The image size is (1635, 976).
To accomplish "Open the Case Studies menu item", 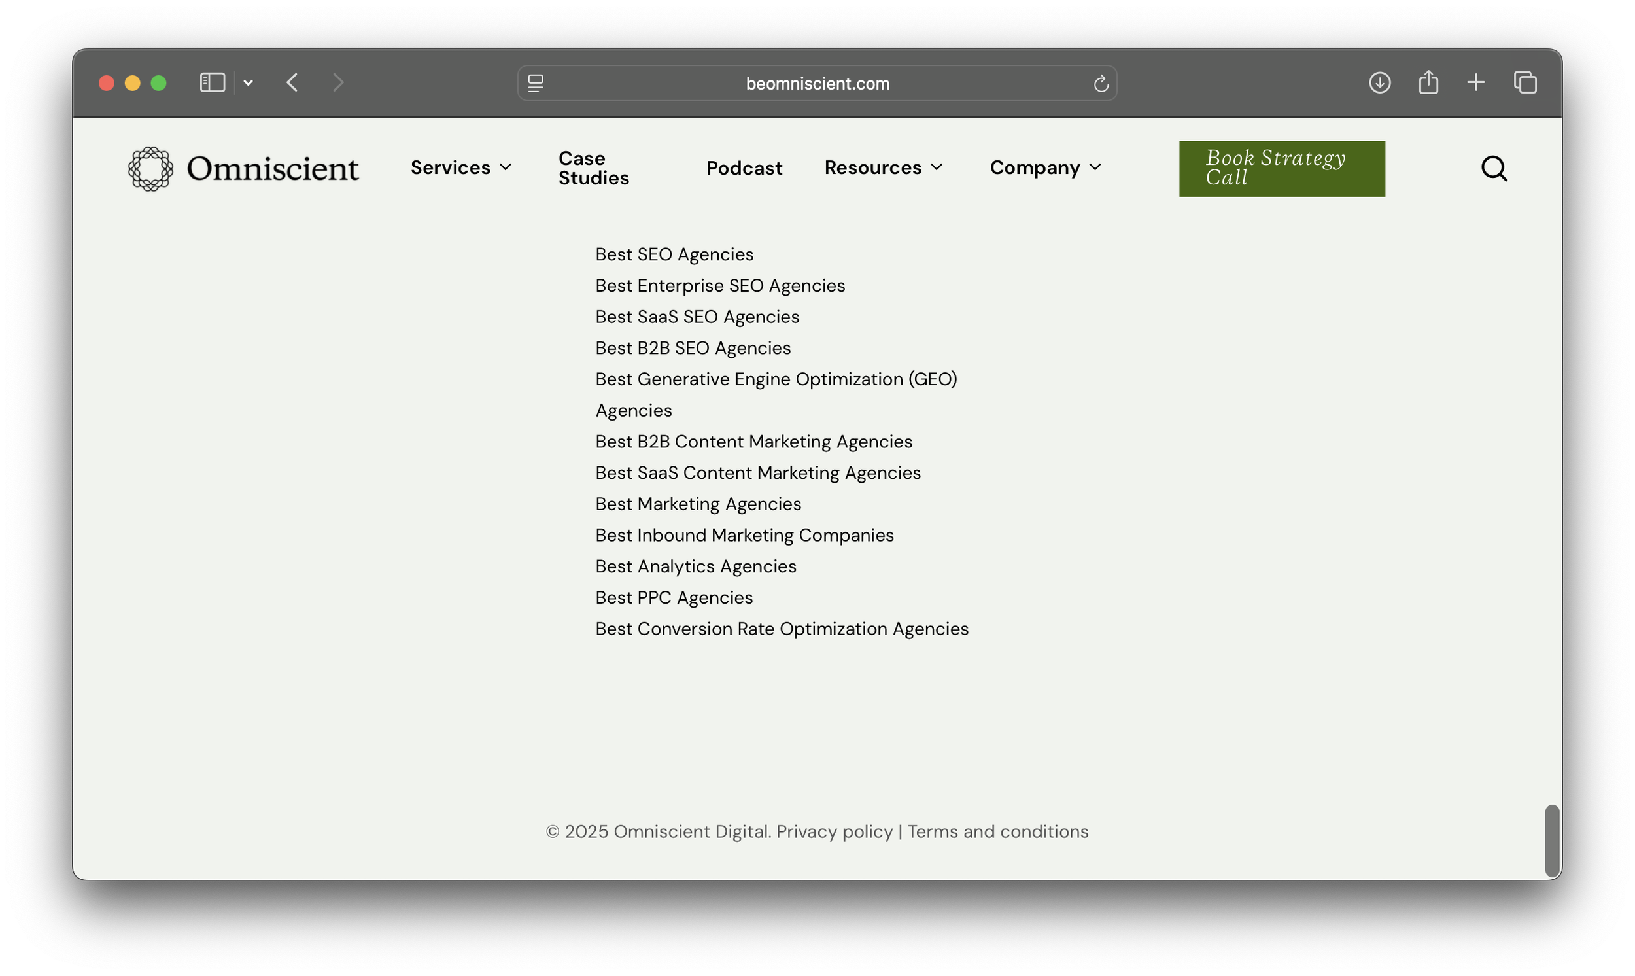I will pyautogui.click(x=594, y=168).
